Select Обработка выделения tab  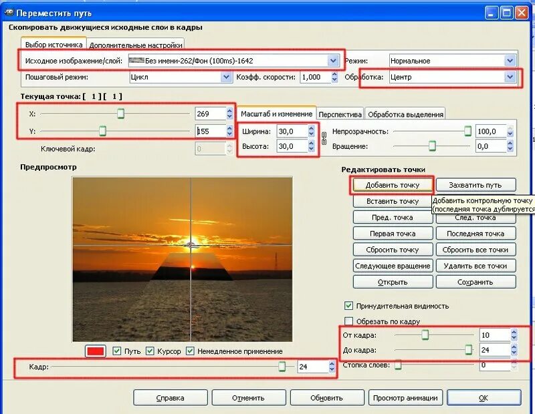tap(405, 114)
